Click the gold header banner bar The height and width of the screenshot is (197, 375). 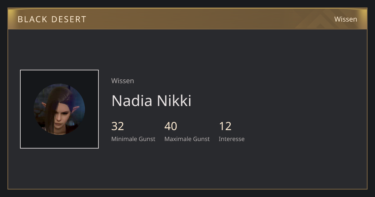[x=187, y=19]
